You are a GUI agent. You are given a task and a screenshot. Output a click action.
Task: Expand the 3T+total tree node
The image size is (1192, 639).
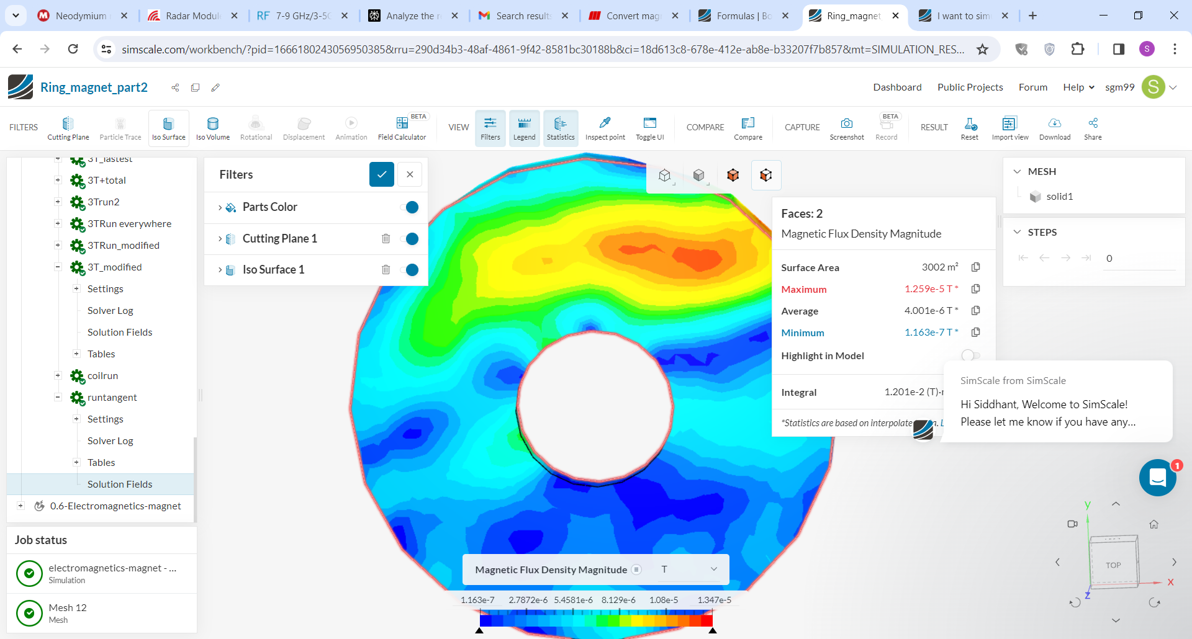point(58,181)
